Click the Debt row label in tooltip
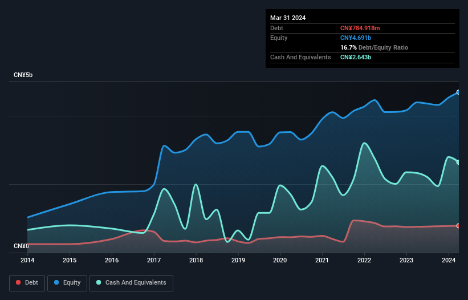 [x=276, y=28]
